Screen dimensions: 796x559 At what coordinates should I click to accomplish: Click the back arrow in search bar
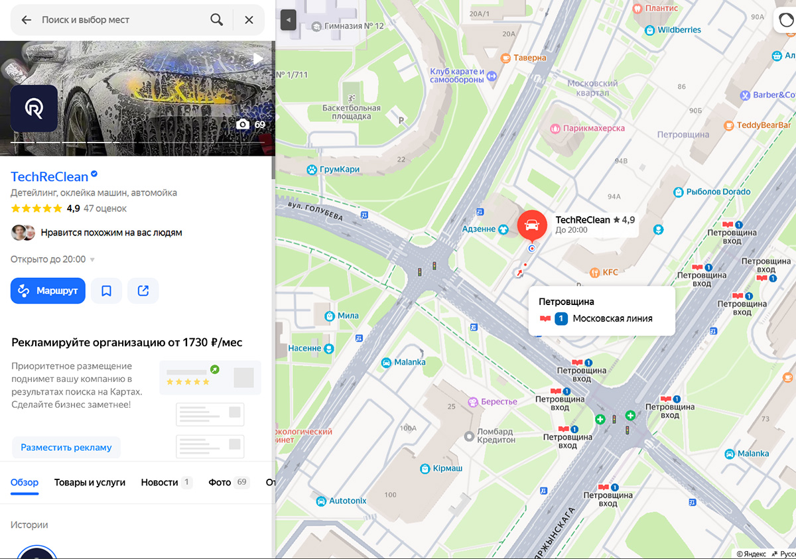(x=27, y=20)
